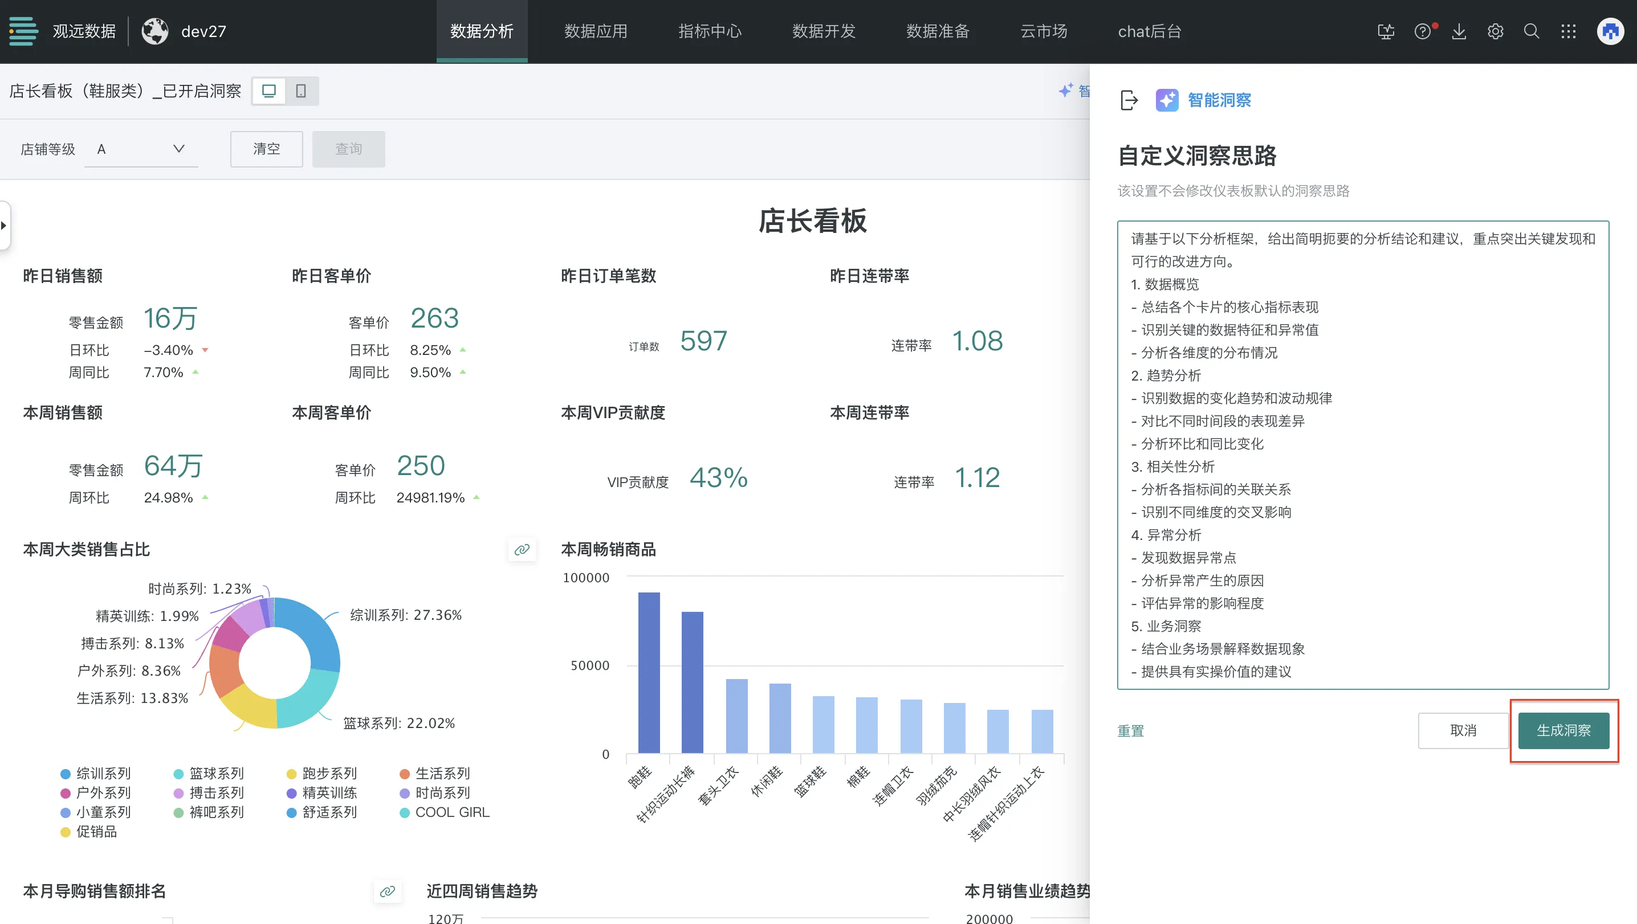Switch to 云市场 tab
The image size is (1637, 924).
click(x=1044, y=31)
